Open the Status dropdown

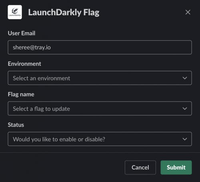(x=100, y=139)
